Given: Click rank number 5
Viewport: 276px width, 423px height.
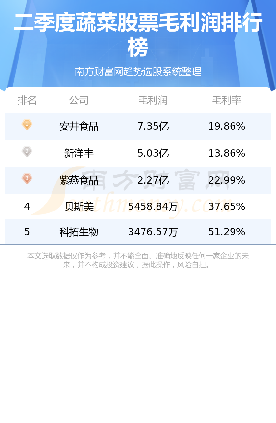Looking at the screenshot, I should (x=27, y=232).
